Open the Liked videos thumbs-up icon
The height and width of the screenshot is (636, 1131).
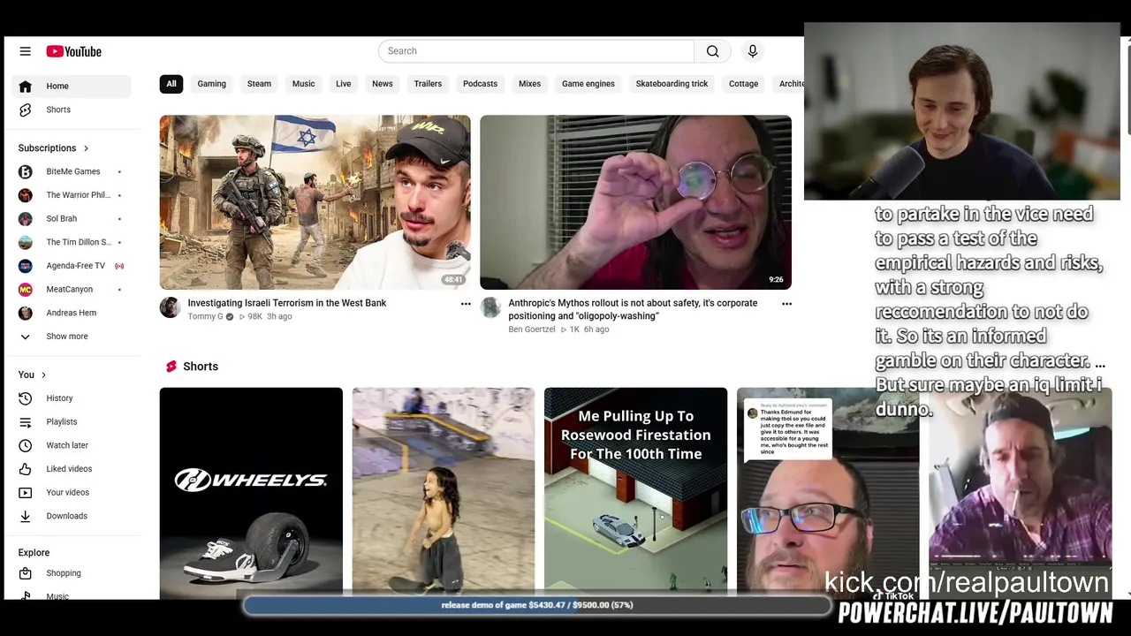[25, 469]
